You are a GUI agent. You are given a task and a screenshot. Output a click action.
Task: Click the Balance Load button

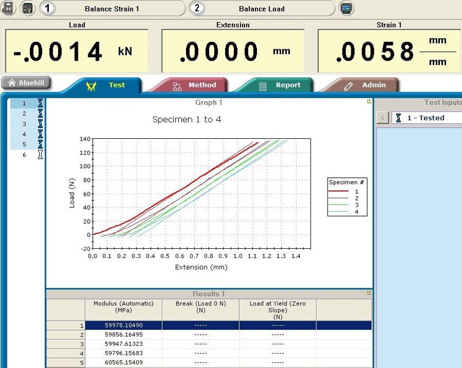[x=261, y=9]
